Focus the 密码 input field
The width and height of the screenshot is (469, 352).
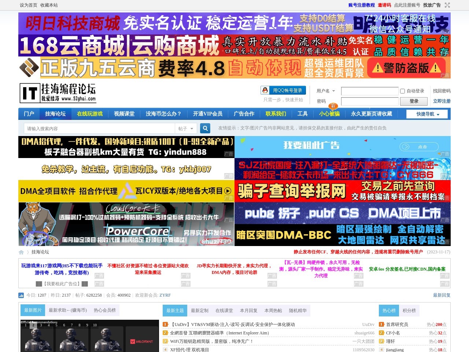pos(370,101)
